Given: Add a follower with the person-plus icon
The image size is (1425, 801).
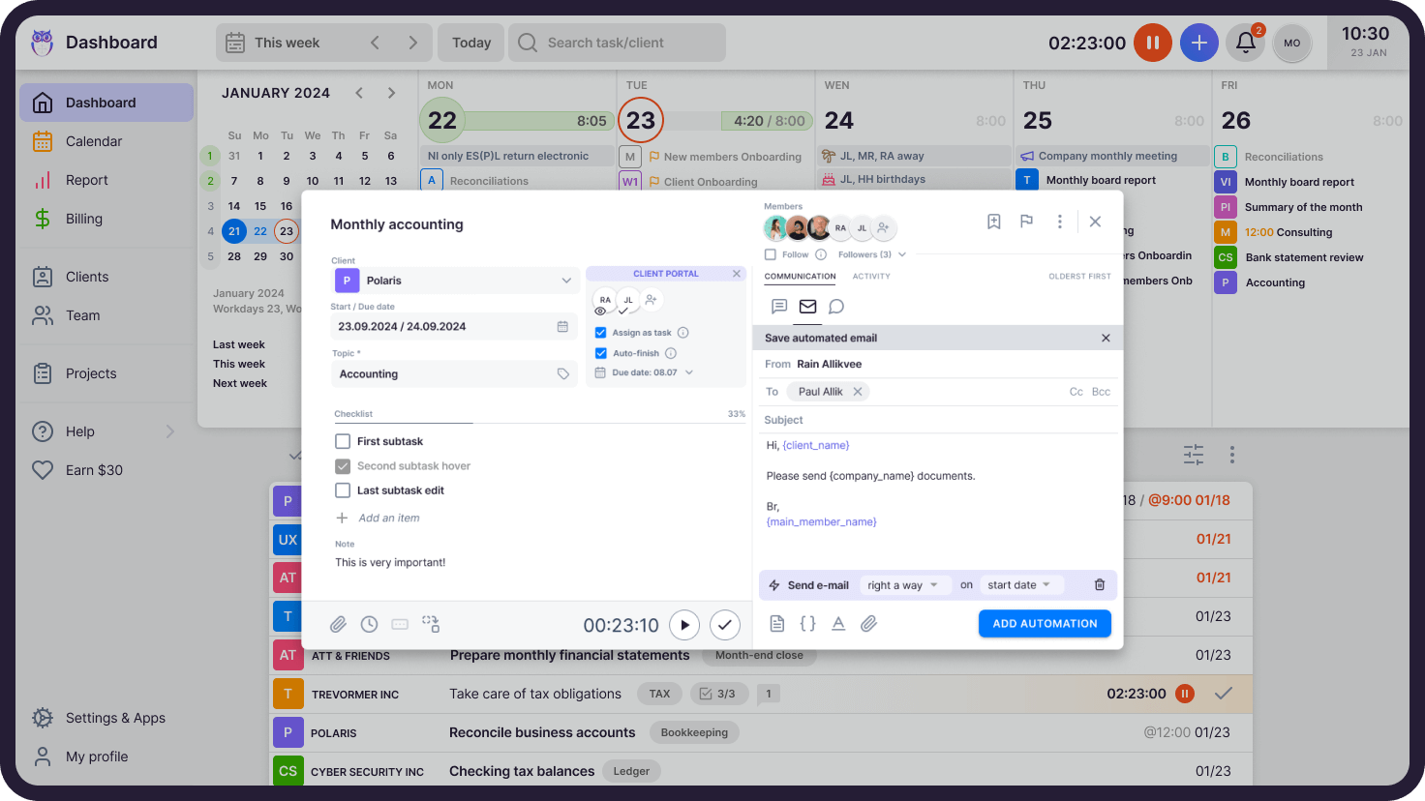Looking at the screenshot, I should (883, 228).
